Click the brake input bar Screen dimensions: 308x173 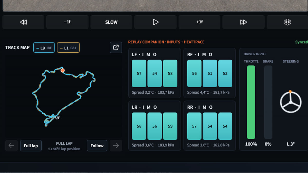click(x=268, y=102)
